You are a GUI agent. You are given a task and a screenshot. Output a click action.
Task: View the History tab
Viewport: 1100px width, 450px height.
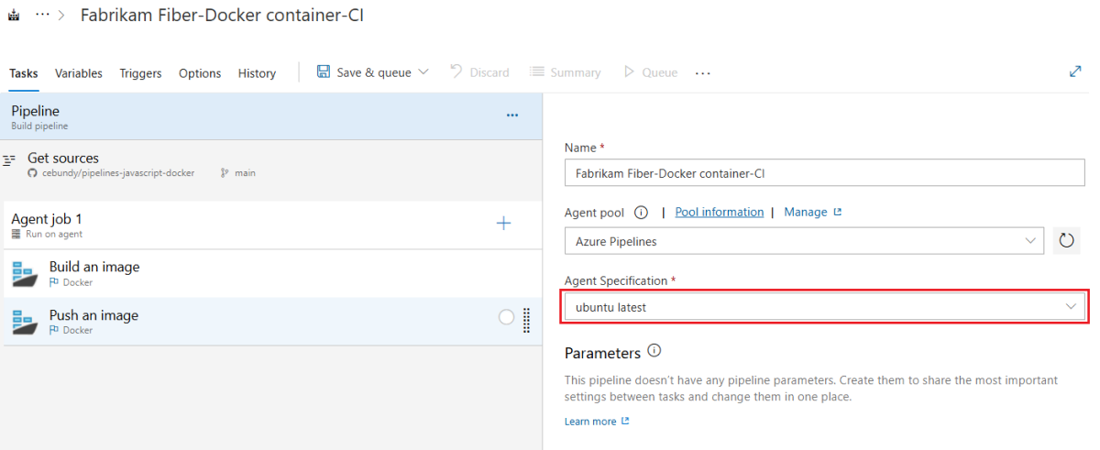click(257, 73)
